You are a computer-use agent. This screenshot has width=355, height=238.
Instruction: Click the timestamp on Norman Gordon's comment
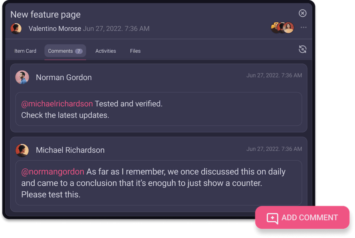pyautogui.click(x=274, y=75)
